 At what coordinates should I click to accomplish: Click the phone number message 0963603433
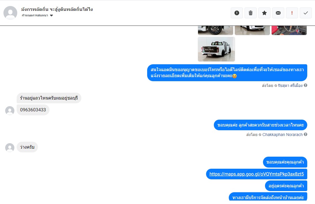tap(33, 110)
